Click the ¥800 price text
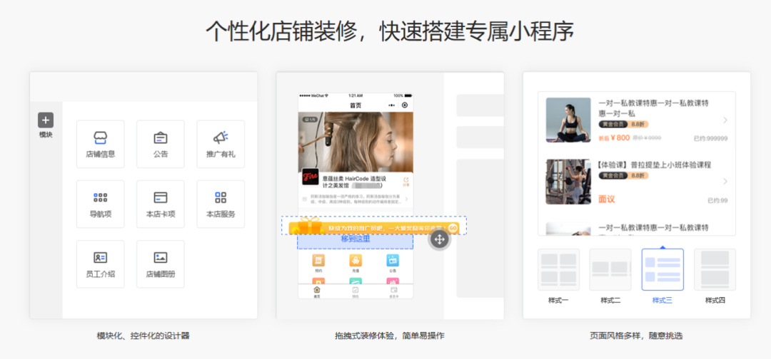 620,137
